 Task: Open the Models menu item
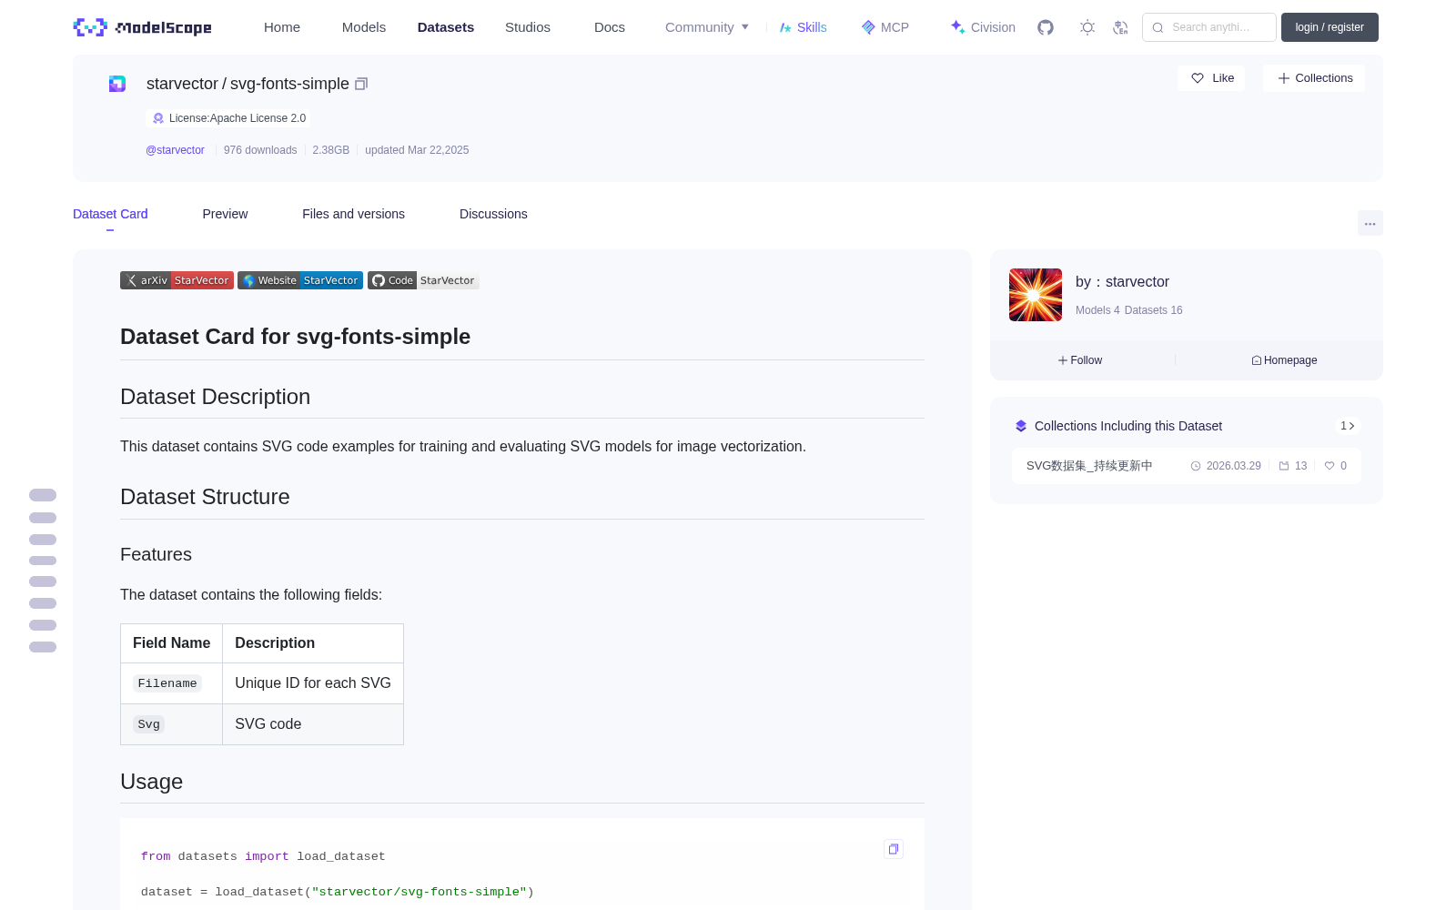click(364, 27)
